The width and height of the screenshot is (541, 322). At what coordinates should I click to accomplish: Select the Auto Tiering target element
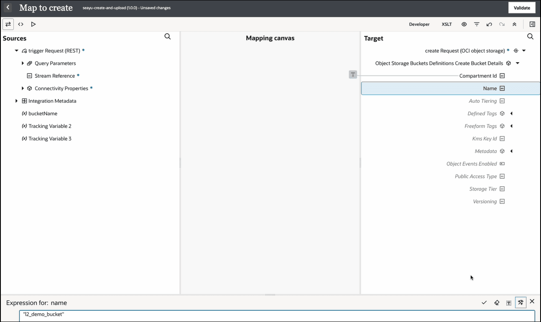(483, 101)
